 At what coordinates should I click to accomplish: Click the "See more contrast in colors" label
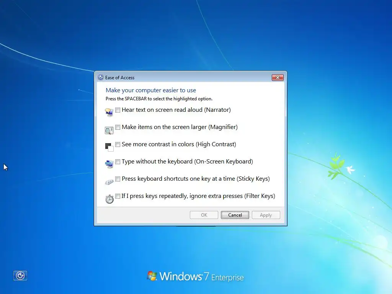click(x=179, y=144)
